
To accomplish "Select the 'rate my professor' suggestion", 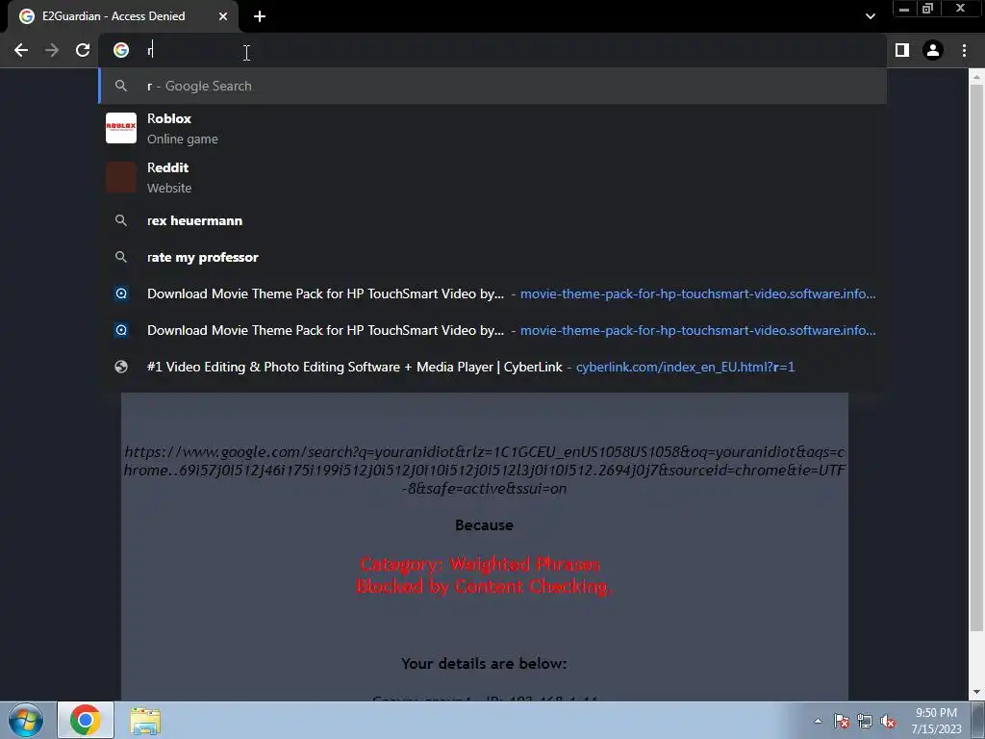I will tap(493, 257).
